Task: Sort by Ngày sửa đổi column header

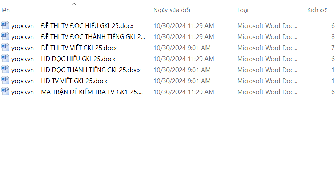Action: click(172, 10)
